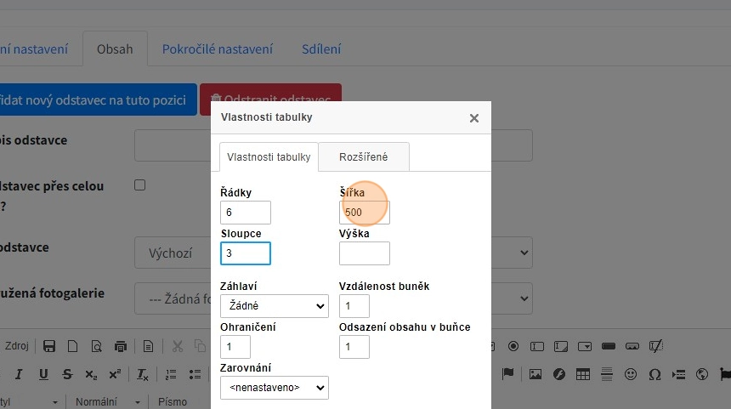Click the Print icon in toolbar

[121, 346]
